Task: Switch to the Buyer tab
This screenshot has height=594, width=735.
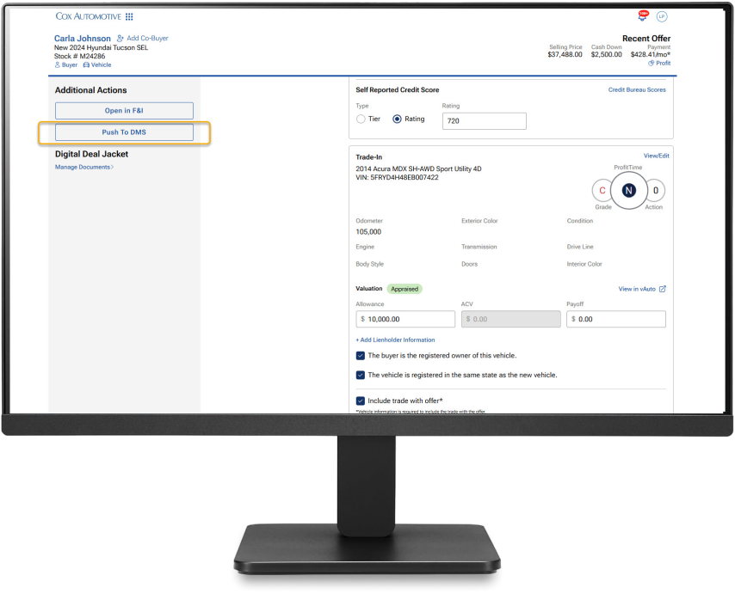Action: (66, 64)
